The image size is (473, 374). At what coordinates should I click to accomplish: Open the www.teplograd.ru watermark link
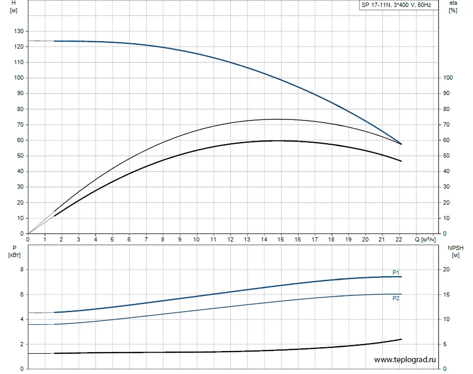406,361
